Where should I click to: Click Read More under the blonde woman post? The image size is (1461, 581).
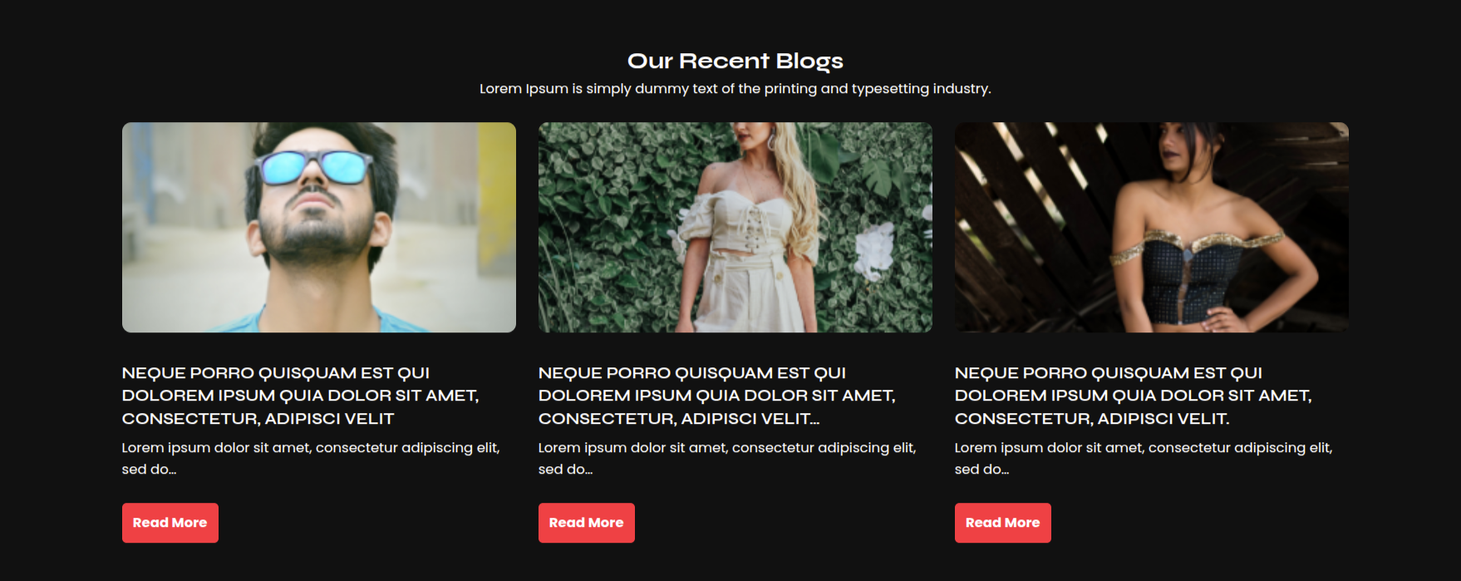[x=587, y=523]
